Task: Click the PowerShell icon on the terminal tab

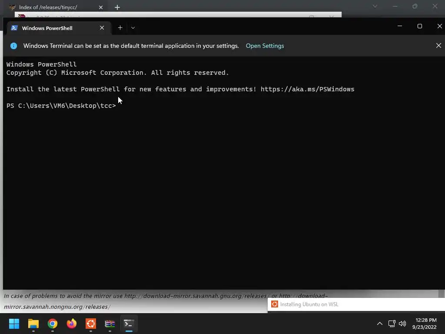Action: 14,28
